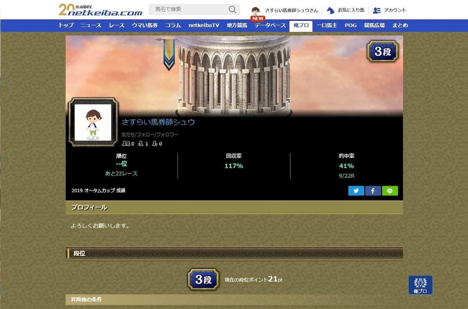Go to the 競馬広場 section
468x309 pixels.
coord(374,25)
